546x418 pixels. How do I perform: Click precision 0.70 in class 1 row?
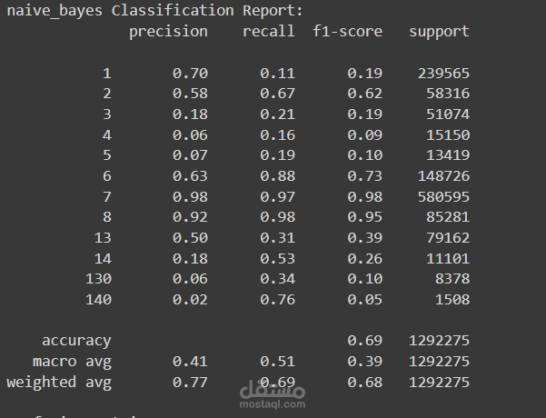click(x=191, y=74)
